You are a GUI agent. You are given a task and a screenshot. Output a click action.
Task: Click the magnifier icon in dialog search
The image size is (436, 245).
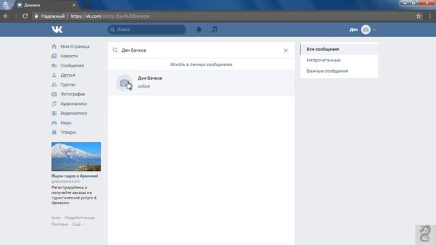click(115, 50)
